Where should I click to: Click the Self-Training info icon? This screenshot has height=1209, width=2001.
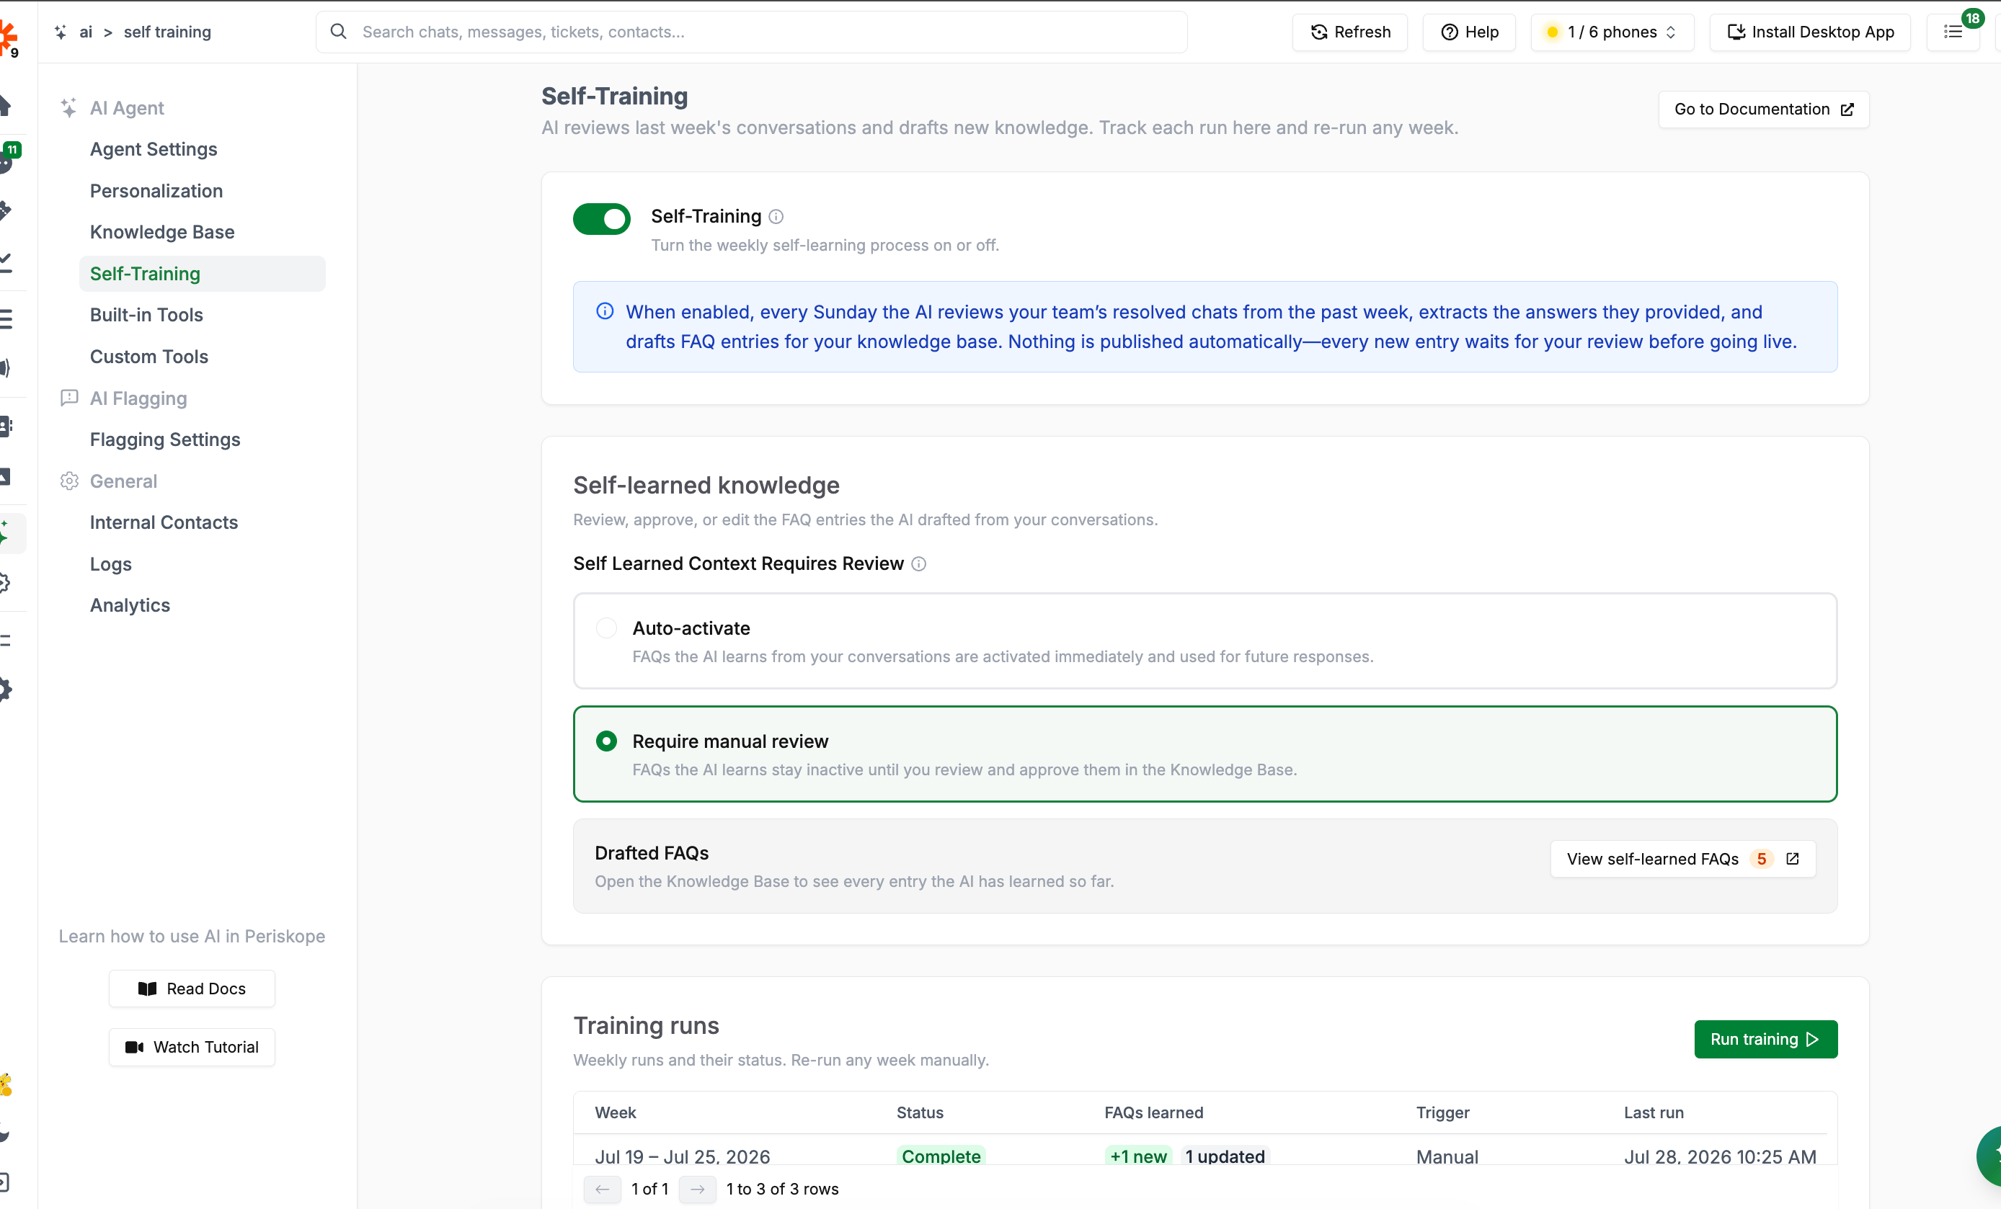click(776, 217)
